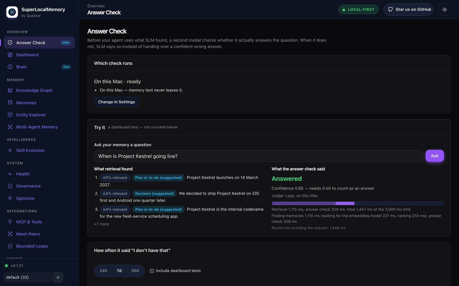Open the default (32) profile dropdown
This screenshot has height=286, width=459.
28,277
